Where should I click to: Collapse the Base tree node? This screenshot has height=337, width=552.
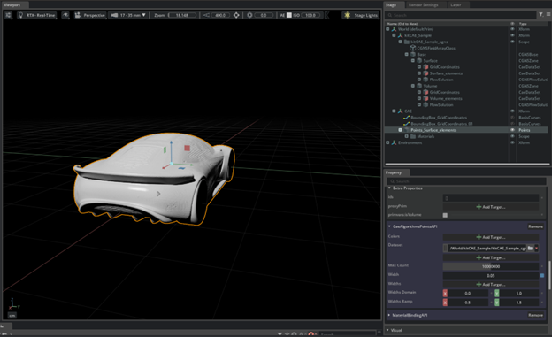[x=407, y=55]
